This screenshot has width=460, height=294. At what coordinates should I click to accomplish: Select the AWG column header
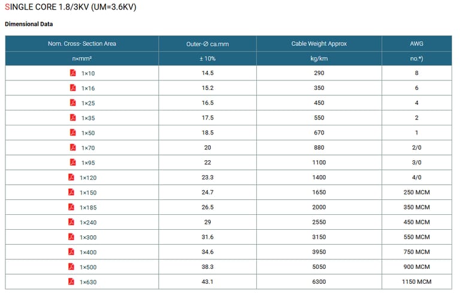pos(416,44)
